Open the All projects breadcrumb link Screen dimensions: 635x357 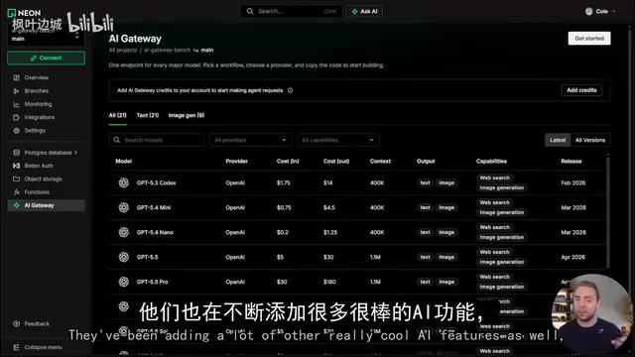[123, 51]
